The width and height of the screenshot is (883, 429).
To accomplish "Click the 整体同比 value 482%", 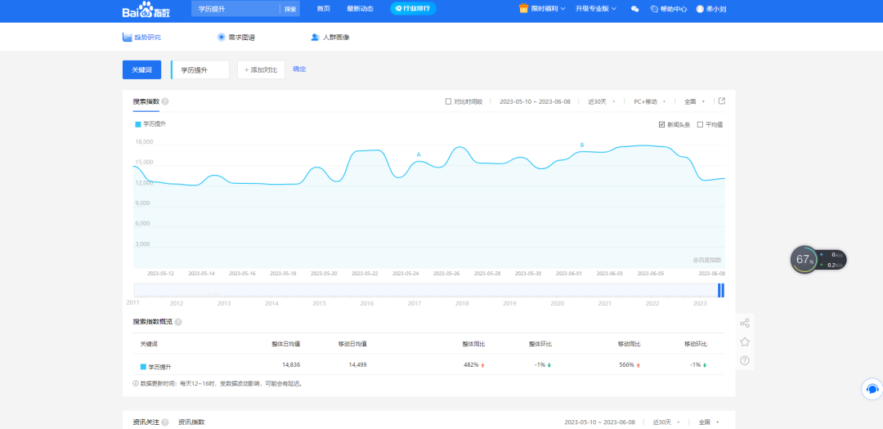I will pyautogui.click(x=471, y=364).
